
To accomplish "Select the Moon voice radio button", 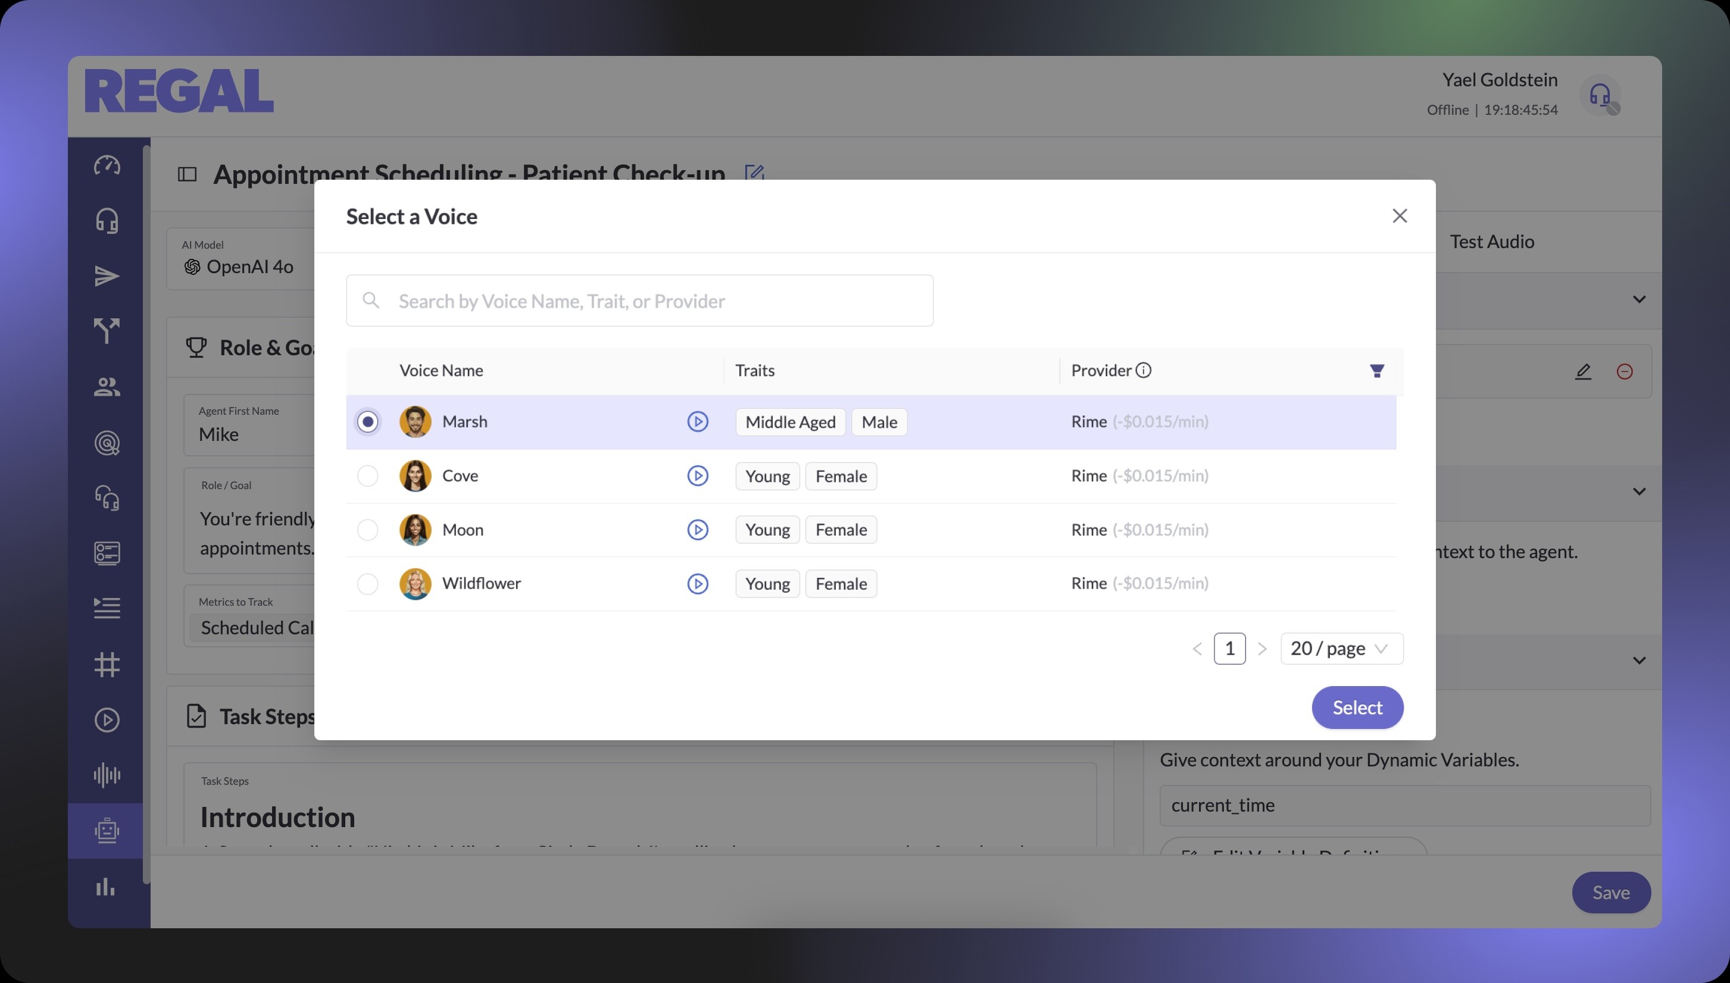I will pyautogui.click(x=367, y=530).
